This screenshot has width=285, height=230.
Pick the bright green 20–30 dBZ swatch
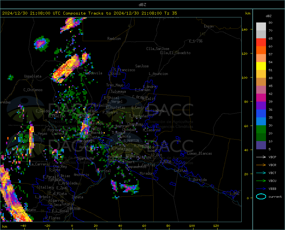(261, 129)
